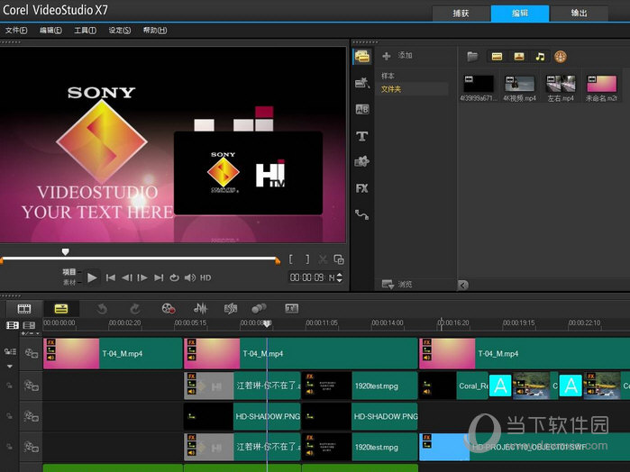Jump to the start of the project
630x472 pixels.
[111, 277]
